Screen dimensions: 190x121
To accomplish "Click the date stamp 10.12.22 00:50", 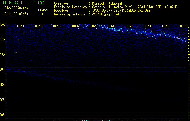I will coord(15,14).
